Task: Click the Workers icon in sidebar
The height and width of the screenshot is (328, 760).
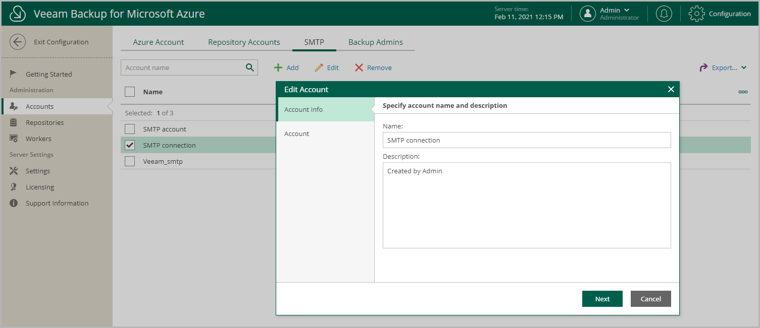Action: tap(14, 139)
